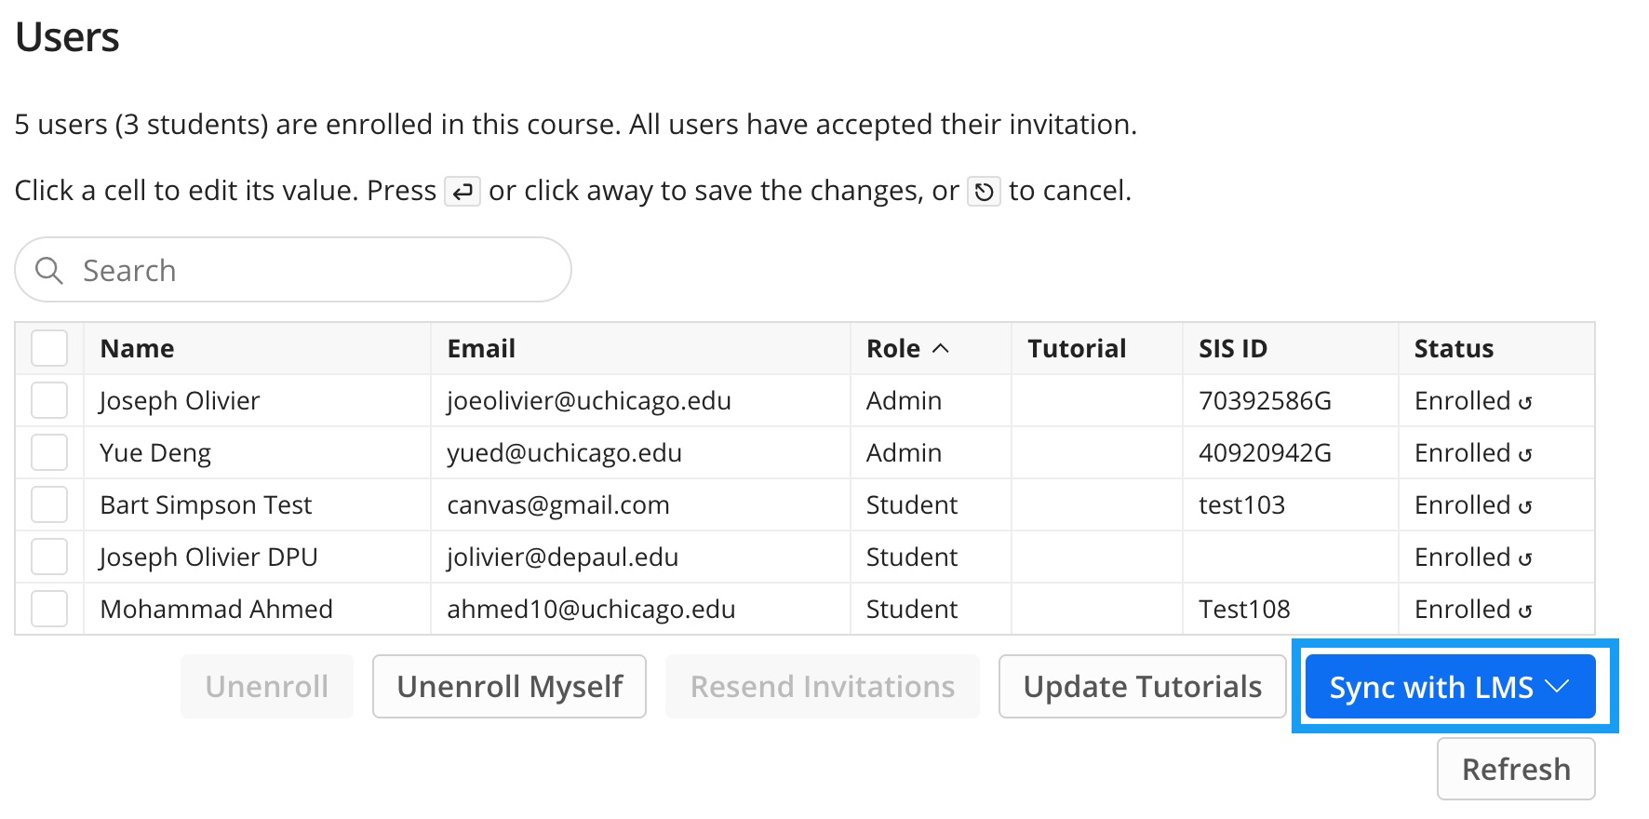Click SIS ID value Test108

1244,609
